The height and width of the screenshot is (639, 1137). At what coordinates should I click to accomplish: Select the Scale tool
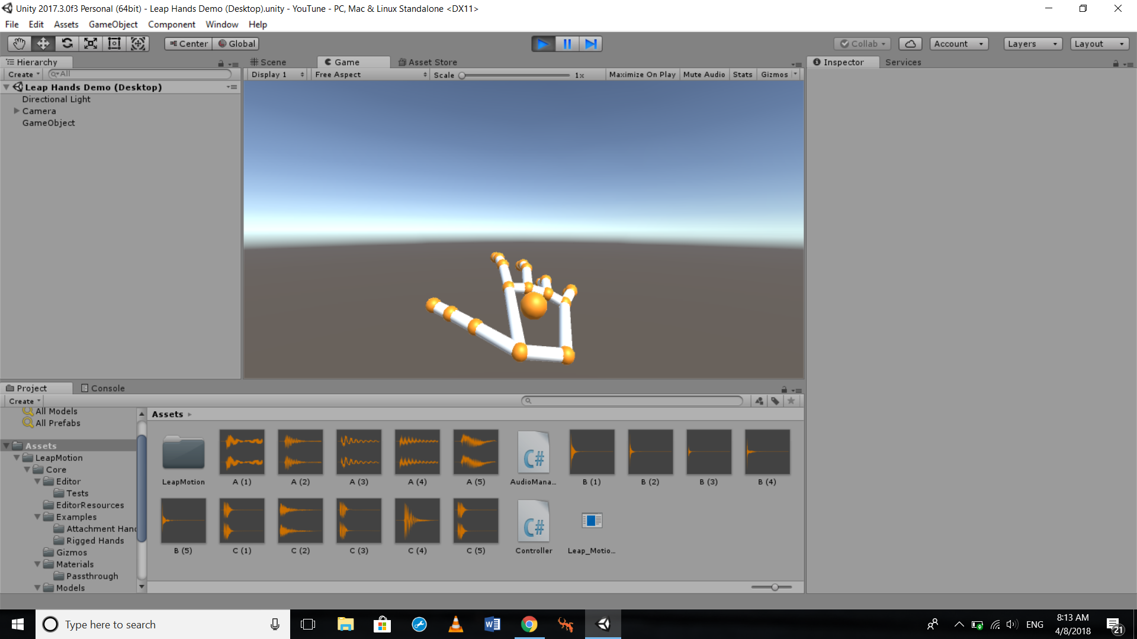coord(91,44)
